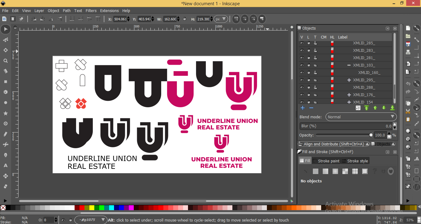Screen dimensions: 421x224
Task: Toggle lock icon of XMLID_288_
Action: point(309,88)
